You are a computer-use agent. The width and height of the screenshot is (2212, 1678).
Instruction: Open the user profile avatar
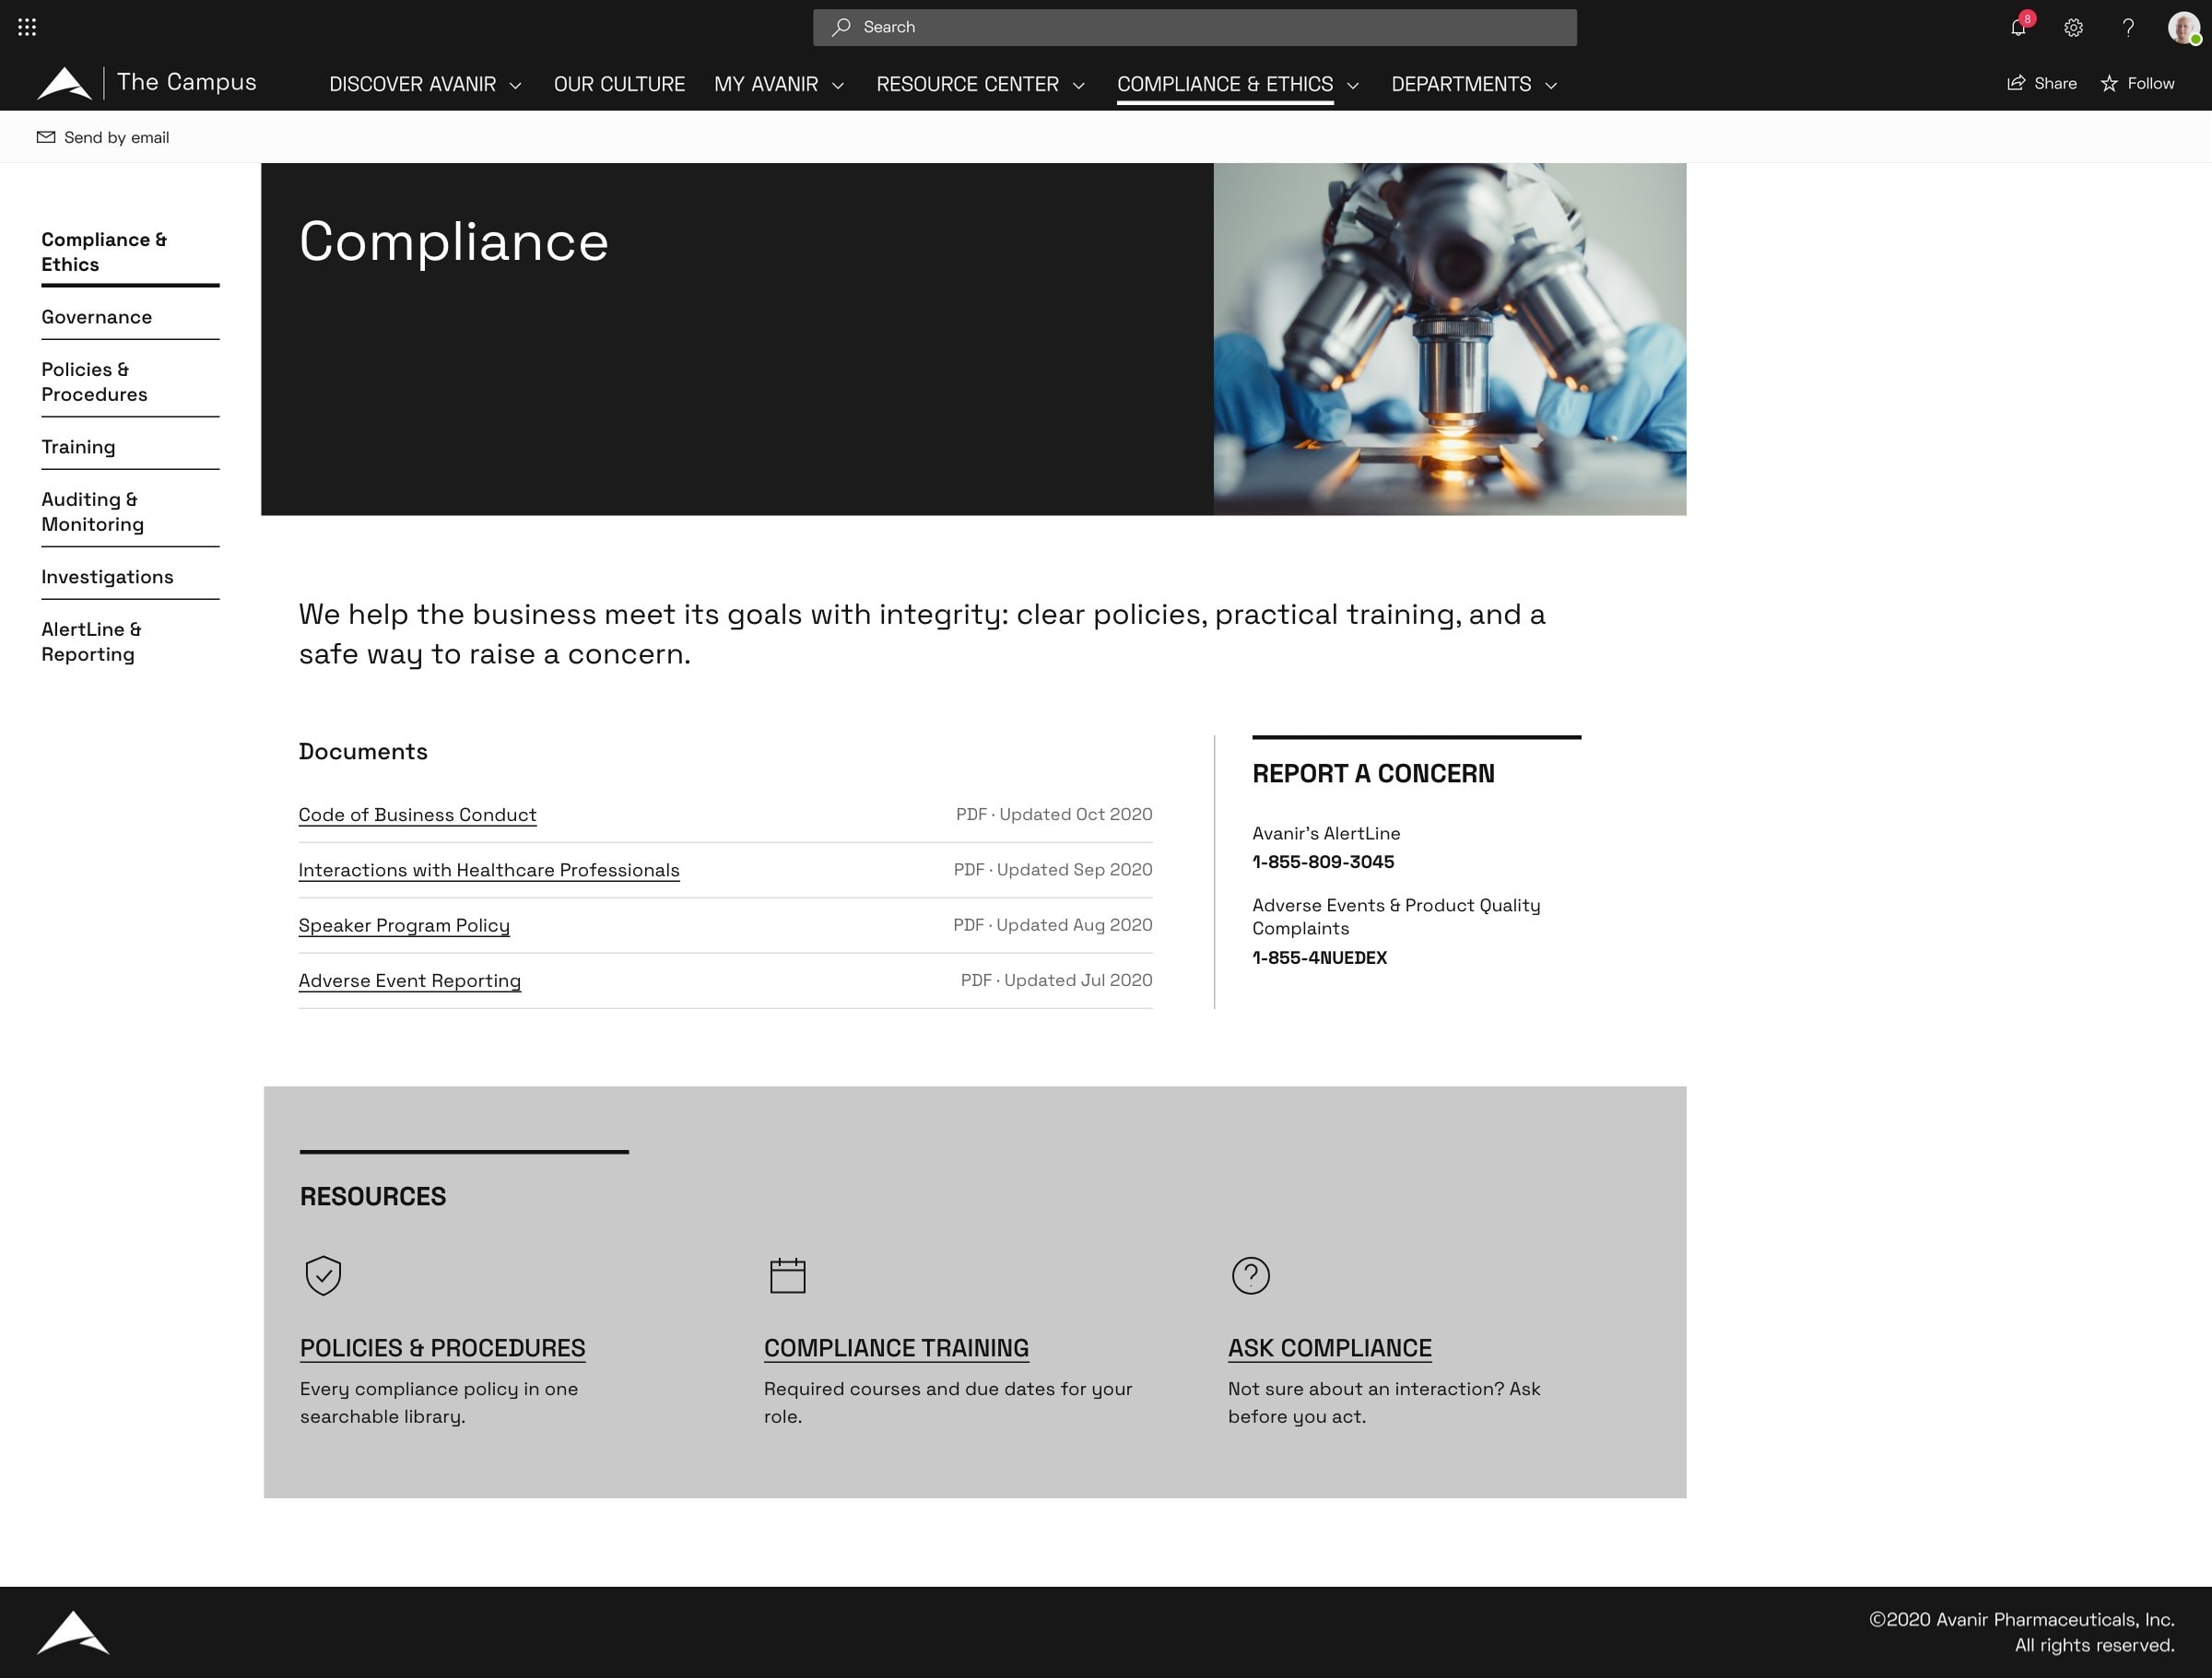[2184, 28]
